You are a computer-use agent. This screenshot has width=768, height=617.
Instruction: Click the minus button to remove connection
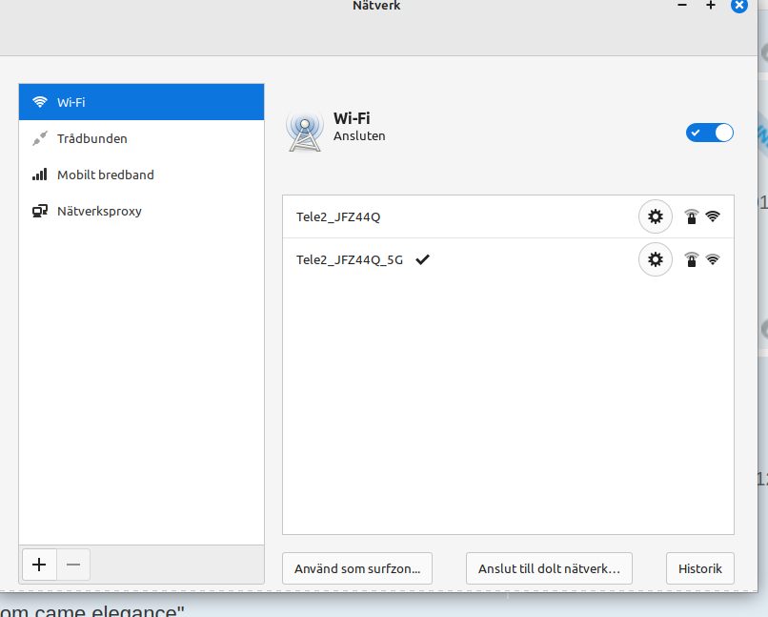(73, 565)
